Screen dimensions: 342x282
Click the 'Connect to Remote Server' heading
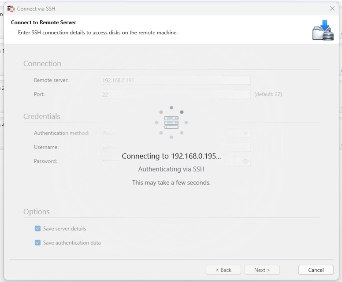click(x=43, y=22)
